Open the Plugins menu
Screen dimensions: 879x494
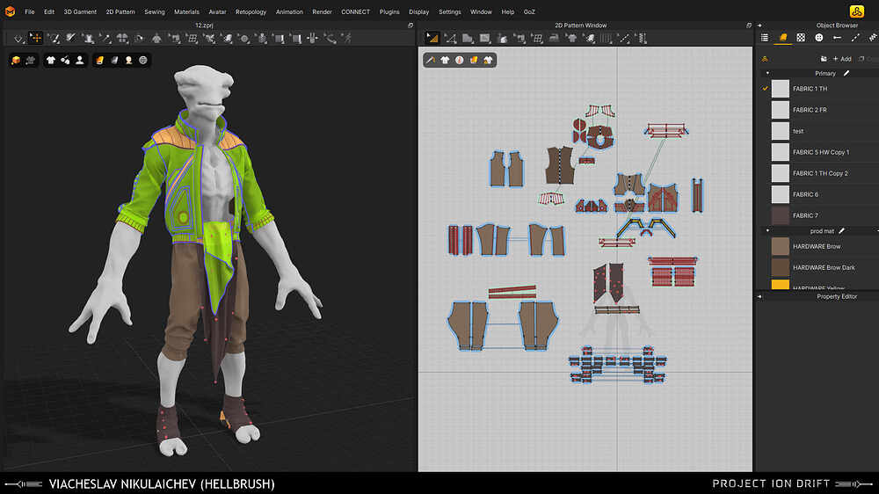[x=389, y=11]
